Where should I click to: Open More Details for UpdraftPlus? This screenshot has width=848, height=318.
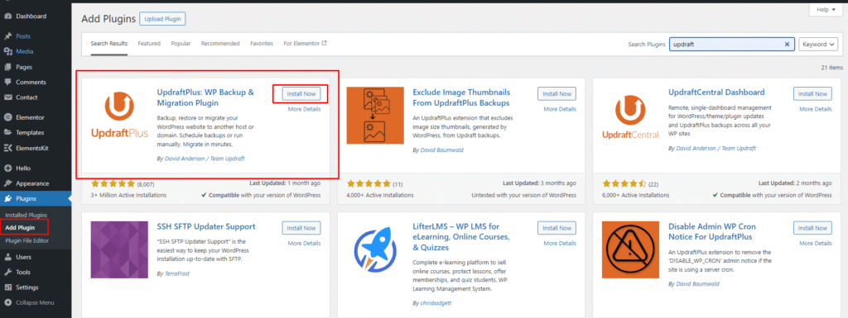coord(304,109)
